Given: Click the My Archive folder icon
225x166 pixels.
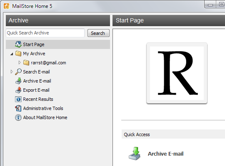Looking at the screenshot, I should 18,54.
